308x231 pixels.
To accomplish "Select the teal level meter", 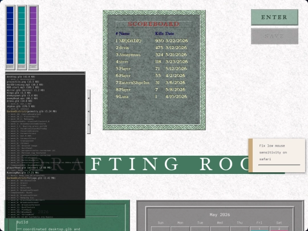I will click(x=22, y=37).
